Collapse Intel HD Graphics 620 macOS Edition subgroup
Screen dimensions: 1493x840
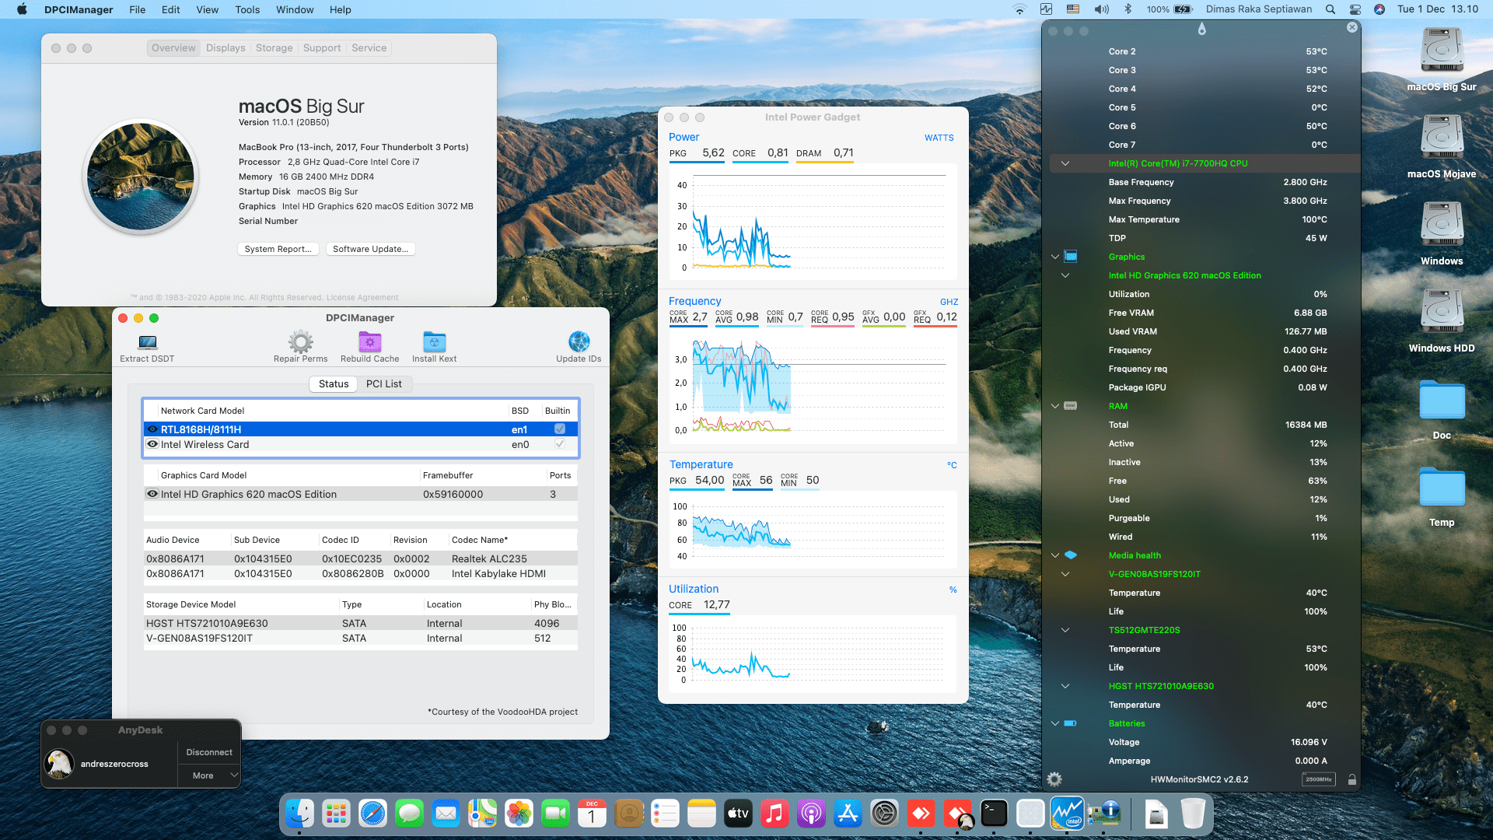tap(1065, 275)
